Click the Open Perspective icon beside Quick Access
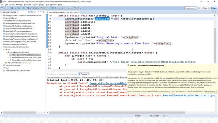Image resolution: width=218 pixels, height=123 pixels. tap(199, 8)
